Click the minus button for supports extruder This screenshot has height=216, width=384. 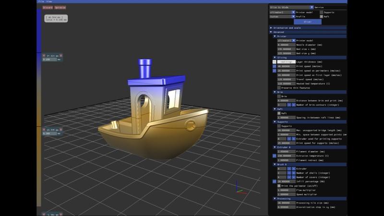(289, 139)
